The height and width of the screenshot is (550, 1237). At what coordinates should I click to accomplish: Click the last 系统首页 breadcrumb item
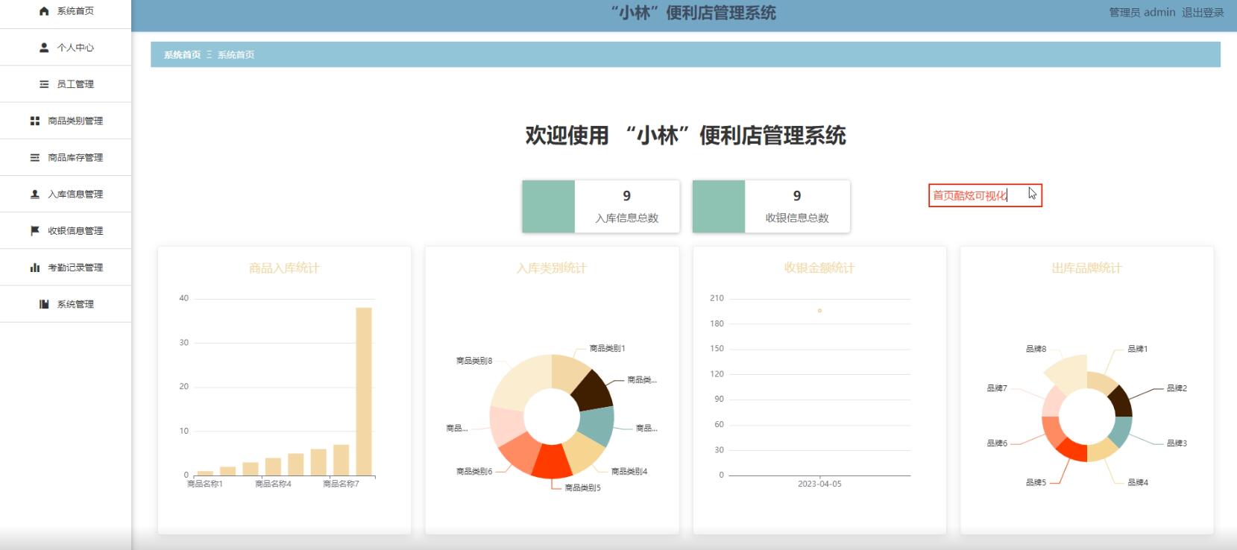pyautogui.click(x=236, y=55)
